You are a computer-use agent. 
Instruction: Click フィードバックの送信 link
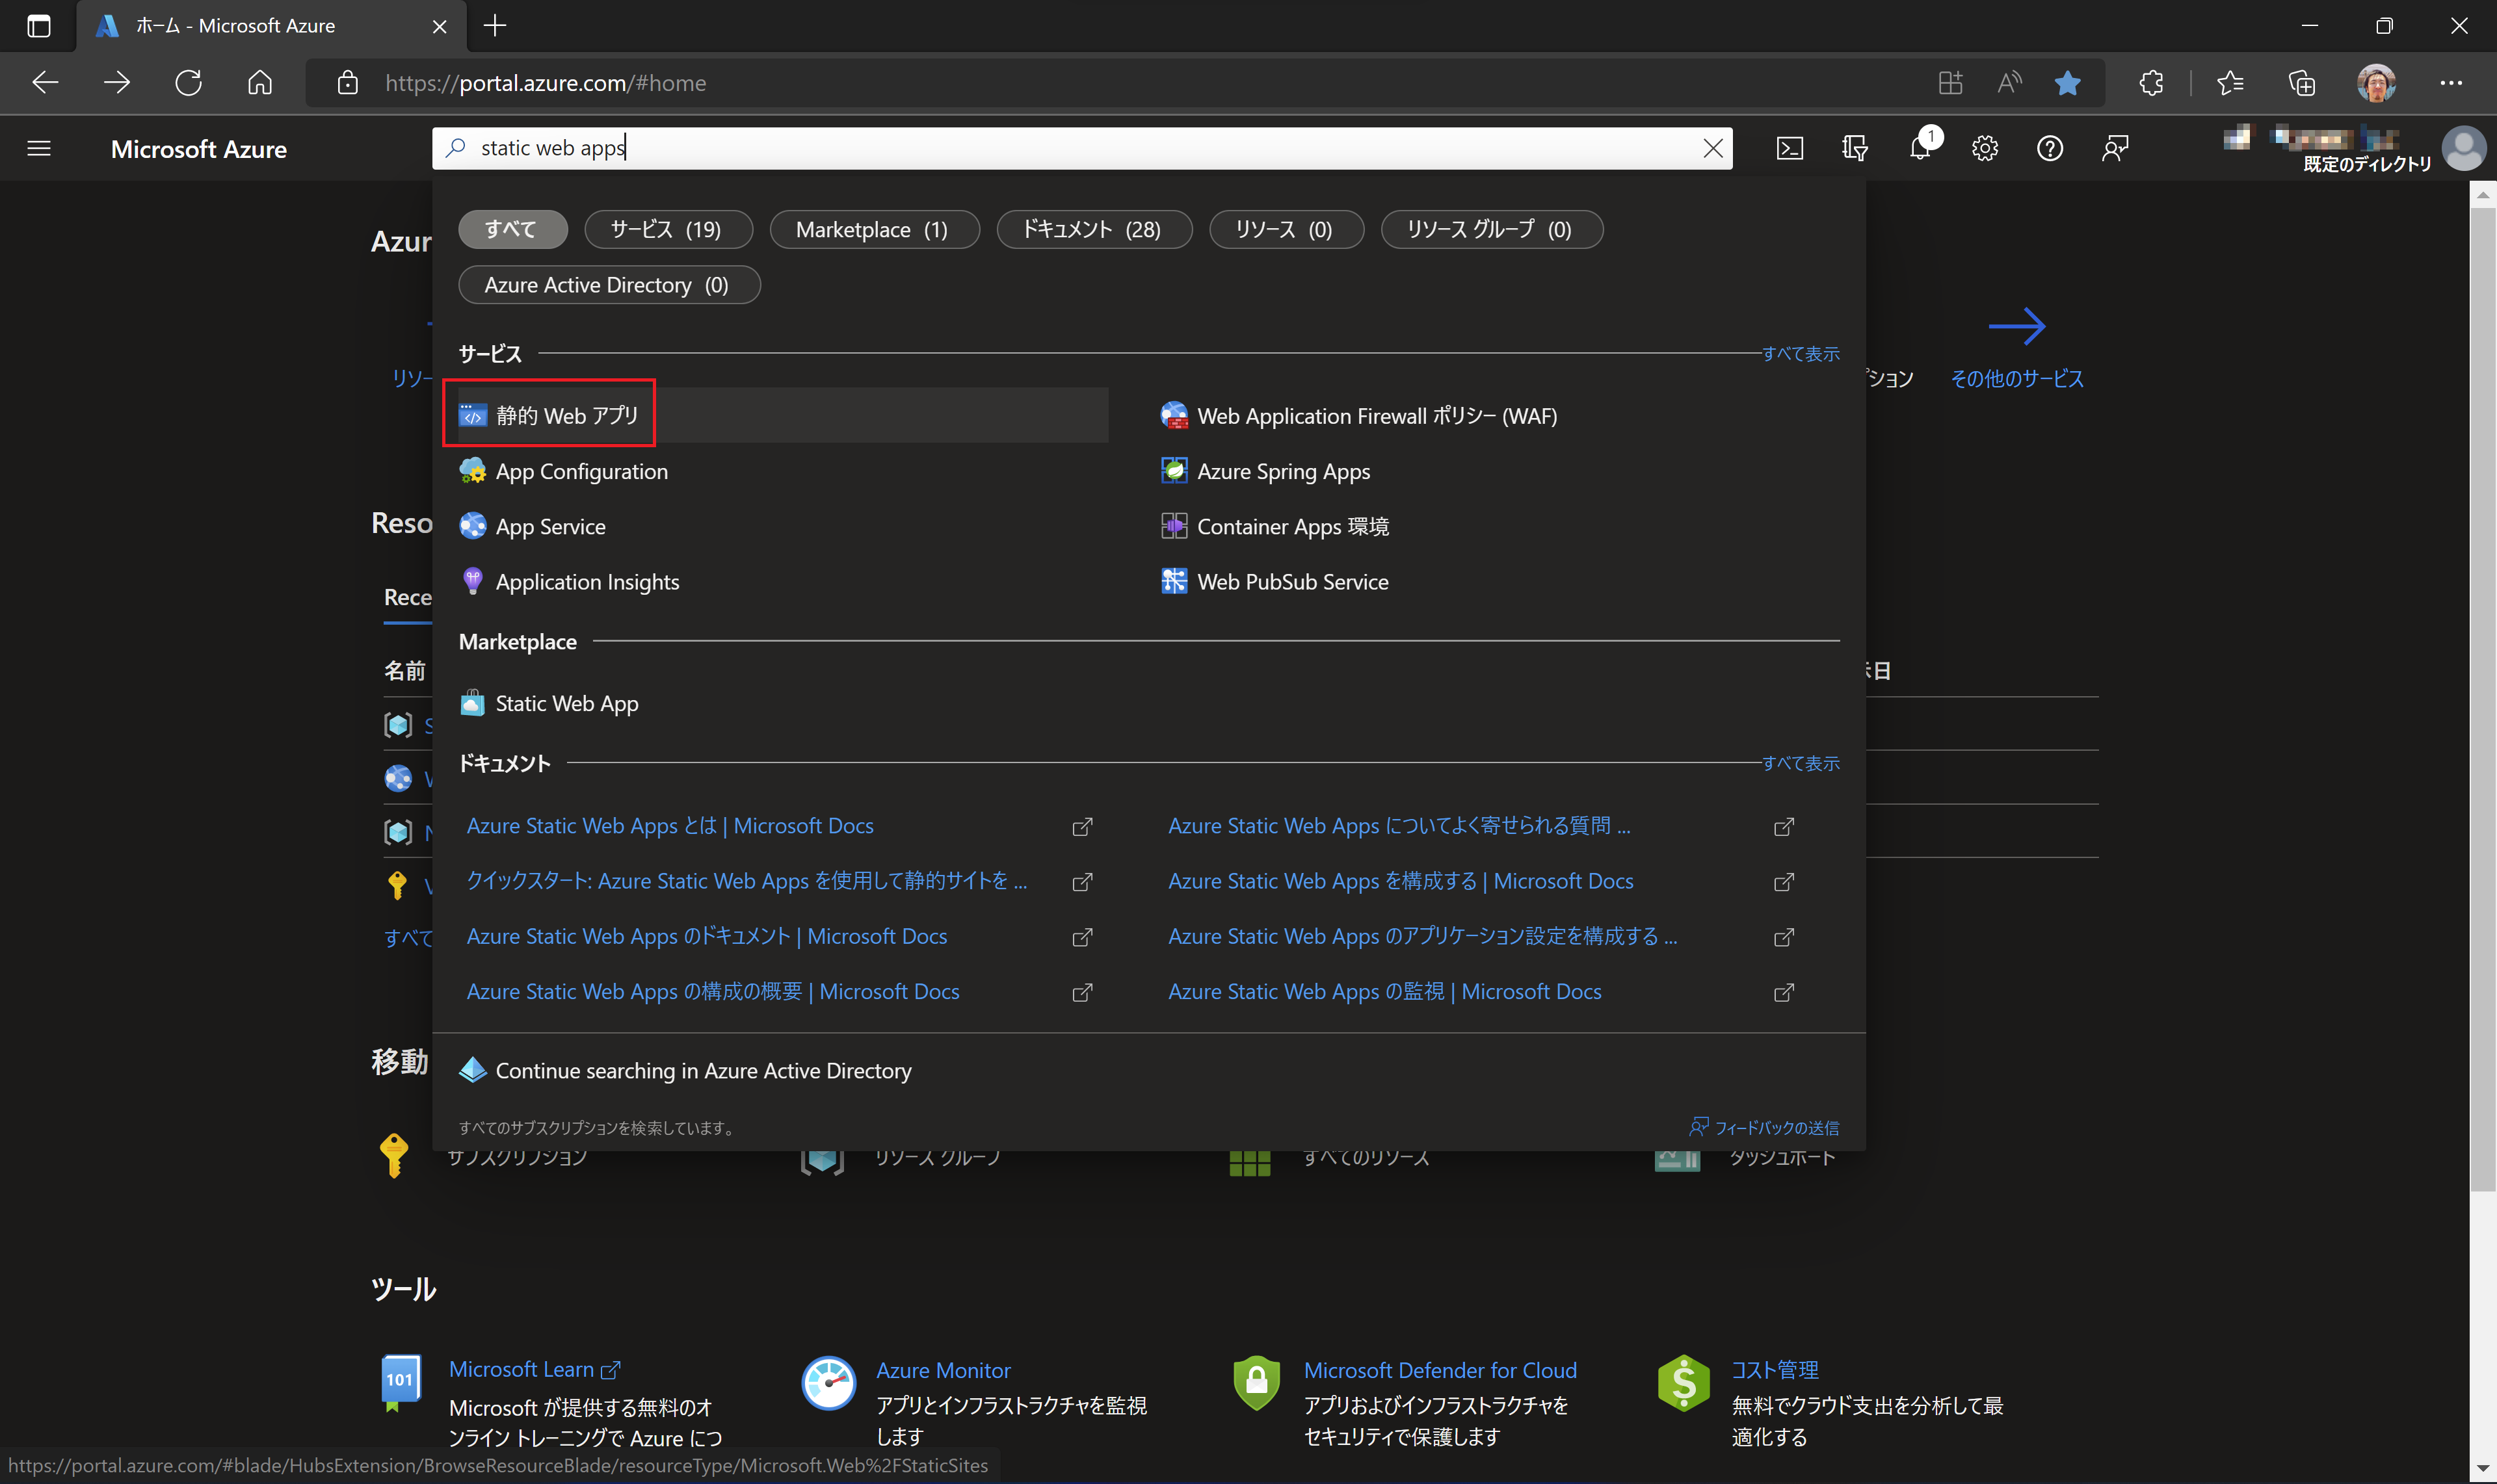tap(1764, 1127)
